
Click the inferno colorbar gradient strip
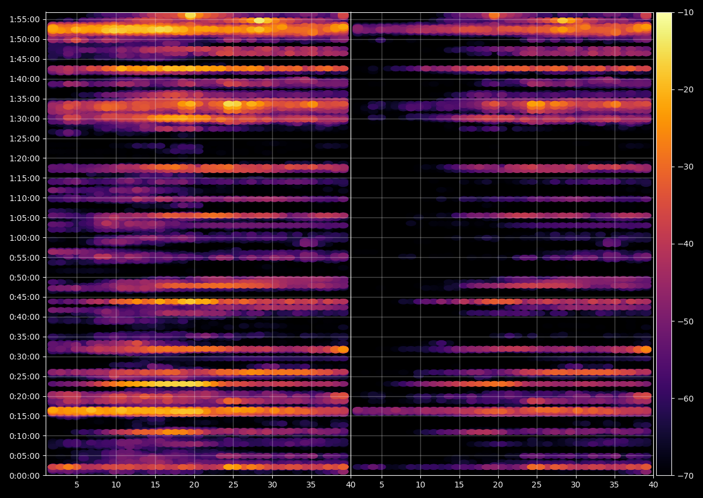[x=664, y=244]
